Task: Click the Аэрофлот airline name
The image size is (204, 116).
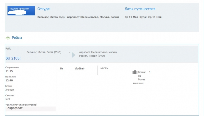Action: coord(15,108)
